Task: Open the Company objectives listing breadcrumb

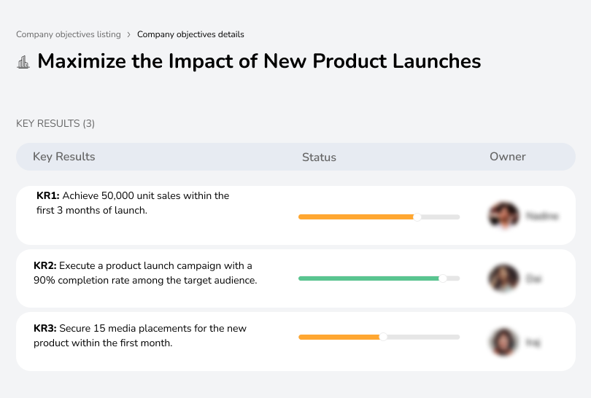Action: pyautogui.click(x=69, y=34)
